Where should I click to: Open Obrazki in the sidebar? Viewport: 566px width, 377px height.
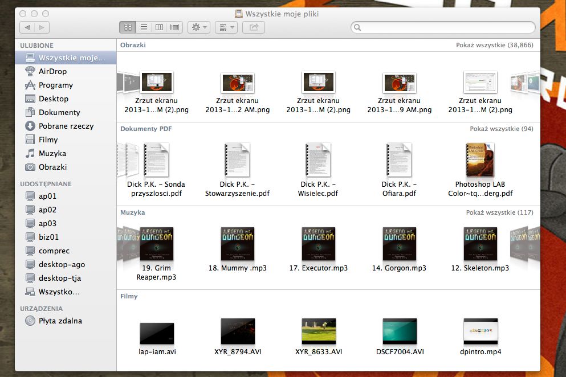coord(66,167)
